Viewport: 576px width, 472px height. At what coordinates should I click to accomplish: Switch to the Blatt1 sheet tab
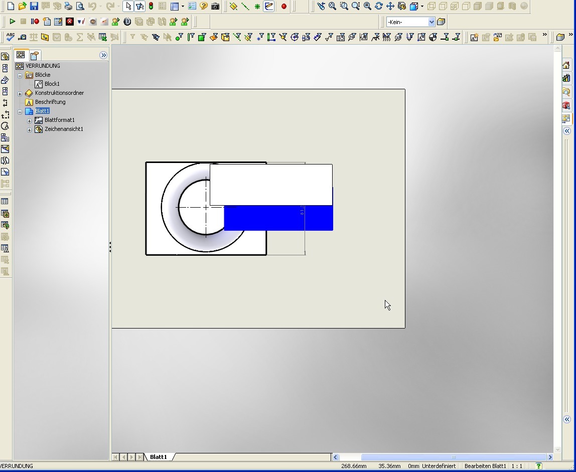(159, 457)
